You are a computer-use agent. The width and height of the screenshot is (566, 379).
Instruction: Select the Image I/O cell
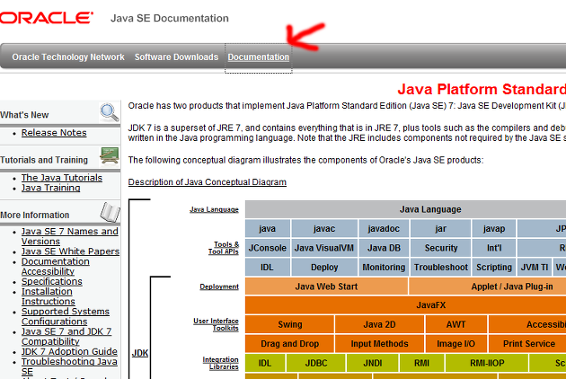click(x=456, y=344)
